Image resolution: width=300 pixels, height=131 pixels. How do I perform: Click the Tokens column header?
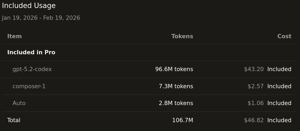point(182,36)
